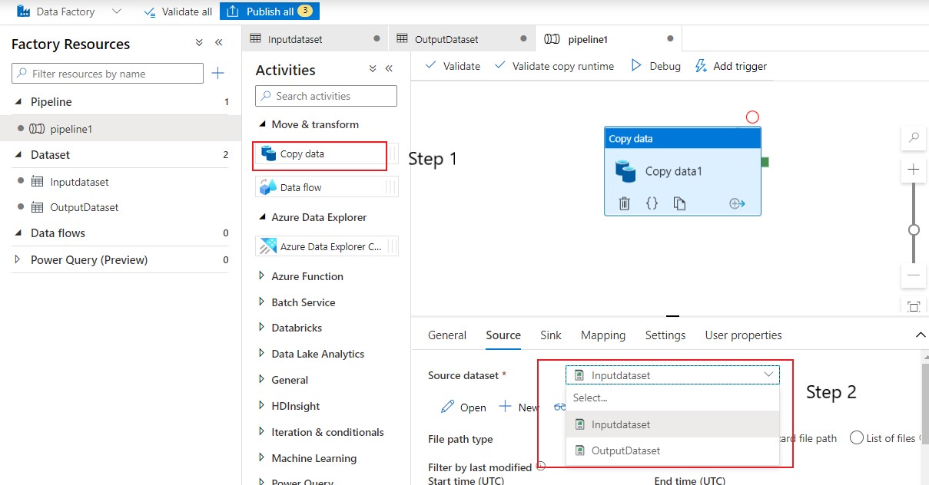Open the Source properties tab
The width and height of the screenshot is (929, 485).
pyautogui.click(x=503, y=335)
